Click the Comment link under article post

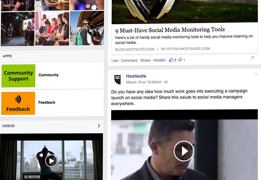click(x=129, y=60)
